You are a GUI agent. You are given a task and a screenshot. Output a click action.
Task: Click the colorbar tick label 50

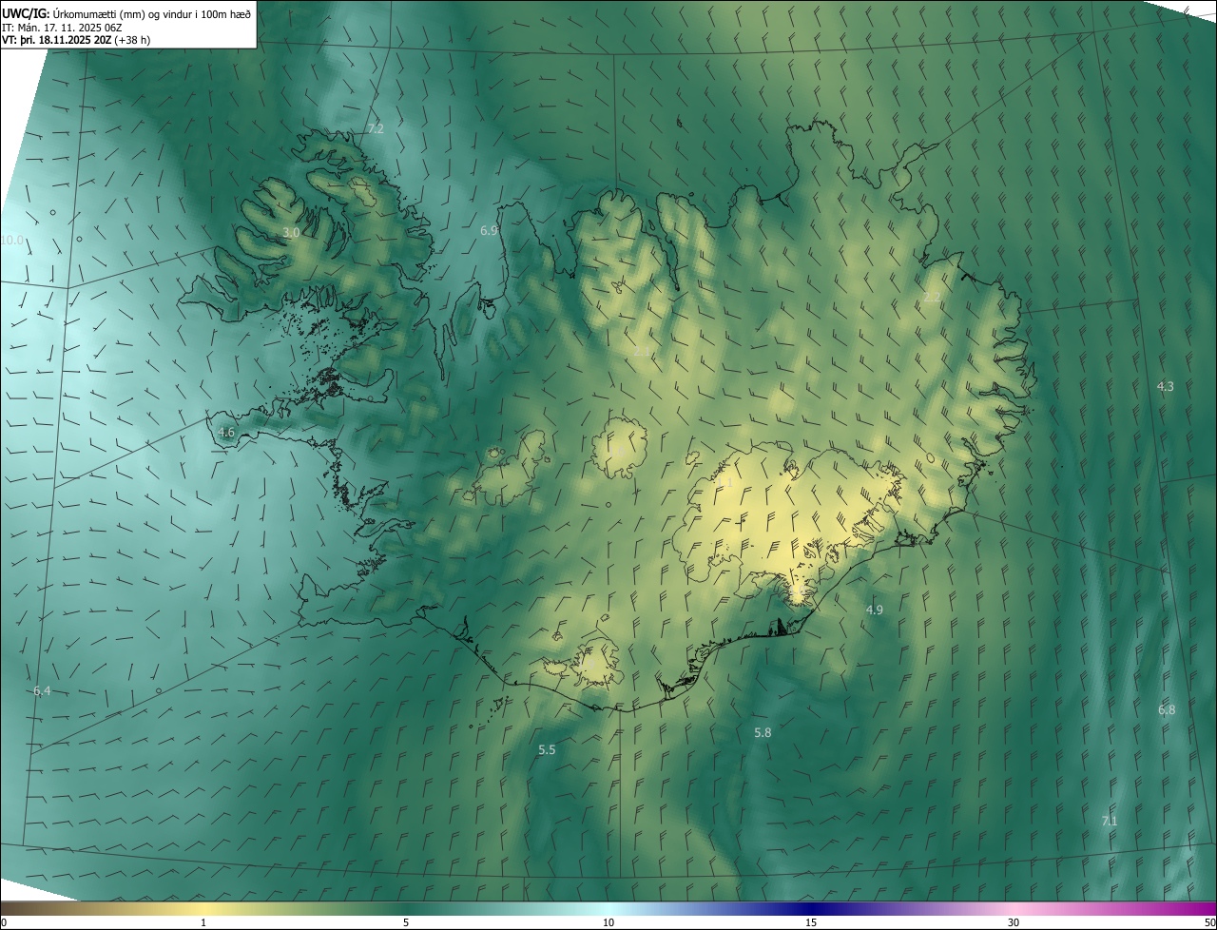point(1209,922)
